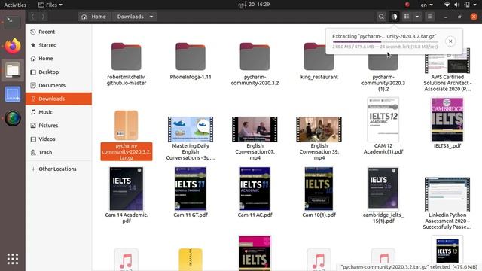Screen dimensions: 482x271
Task: Click the extraction progress bar
Action: [385, 42]
